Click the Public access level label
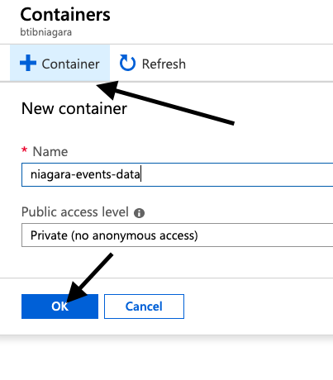Image resolution: width=333 pixels, height=380 pixels. point(75,212)
